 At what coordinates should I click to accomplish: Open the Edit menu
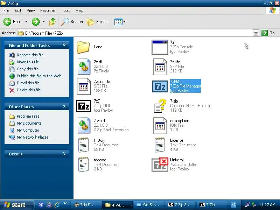[18, 10]
